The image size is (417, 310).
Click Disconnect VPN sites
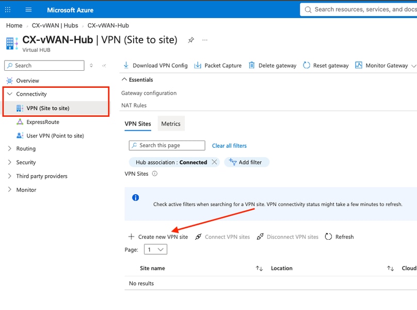(x=287, y=237)
